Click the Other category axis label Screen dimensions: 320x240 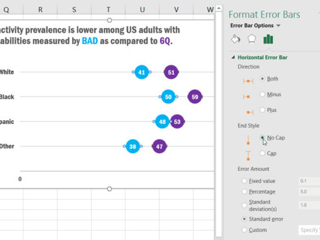7,146
